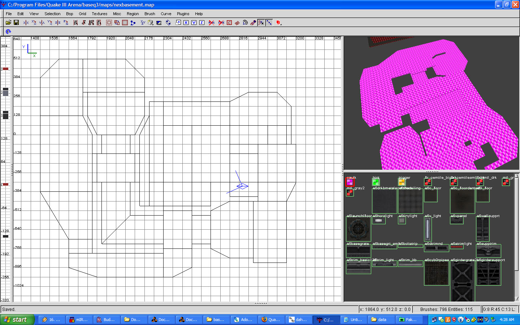Click the texture browser scroll-down arrow
520x325 pixels.
coord(517,299)
